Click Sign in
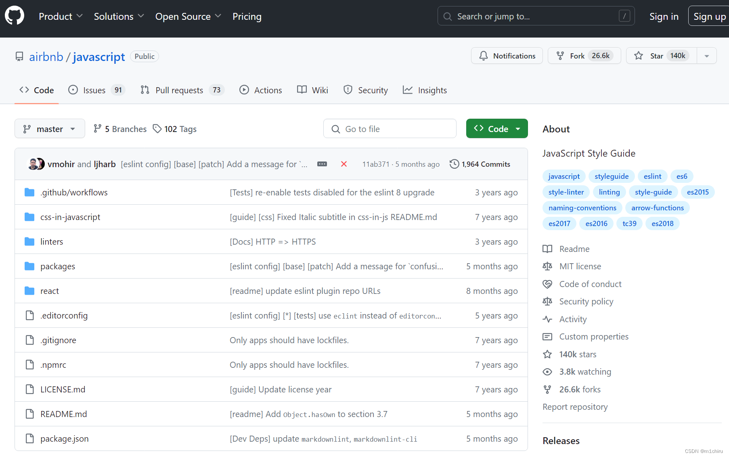Screen dimensions: 729x457 coord(664,16)
